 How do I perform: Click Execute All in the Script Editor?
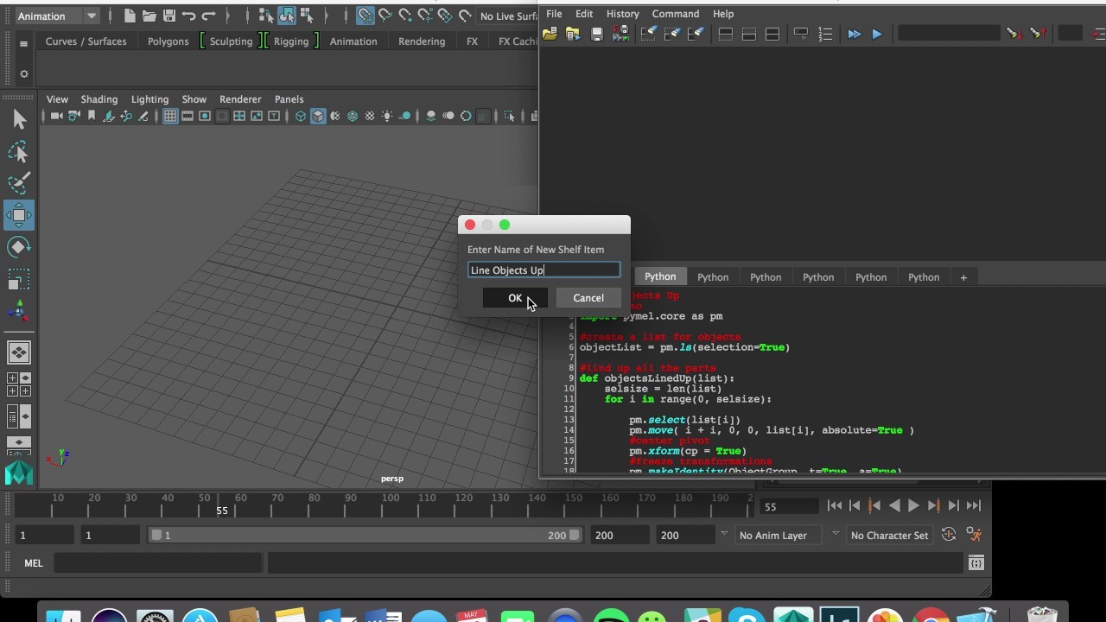[854, 34]
